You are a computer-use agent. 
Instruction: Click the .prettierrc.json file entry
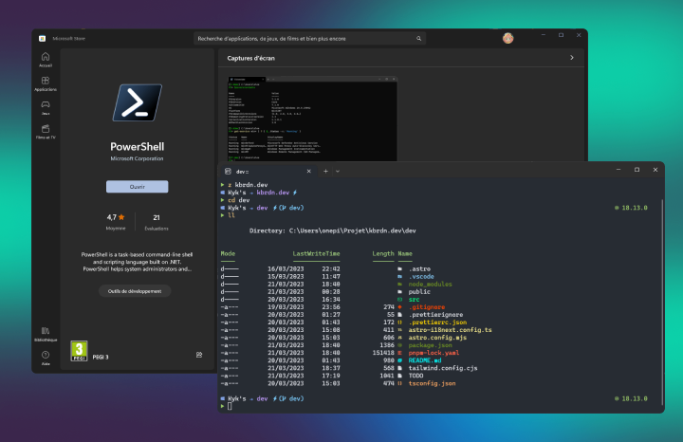[x=437, y=322]
